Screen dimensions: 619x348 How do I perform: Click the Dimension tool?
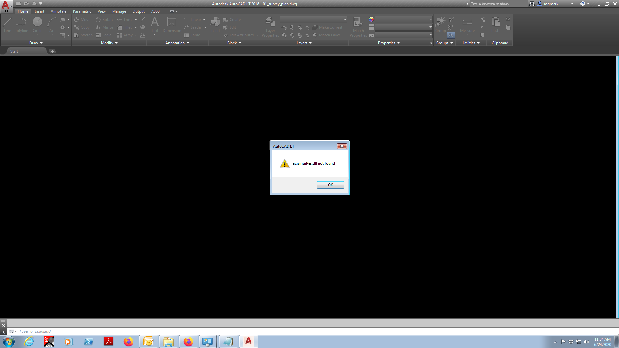point(172,25)
